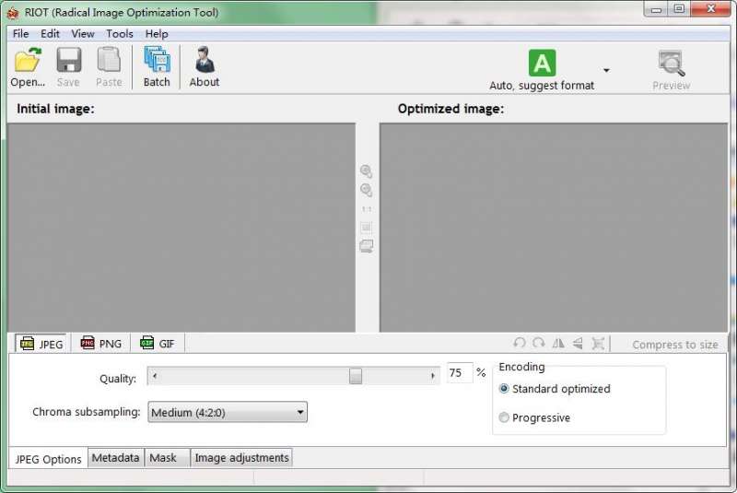Click the Preview magnifier icon
This screenshot has width=737, height=493.
(x=672, y=64)
